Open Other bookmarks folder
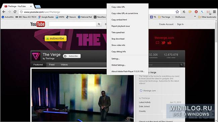218x122 pixels. pos(207,17)
